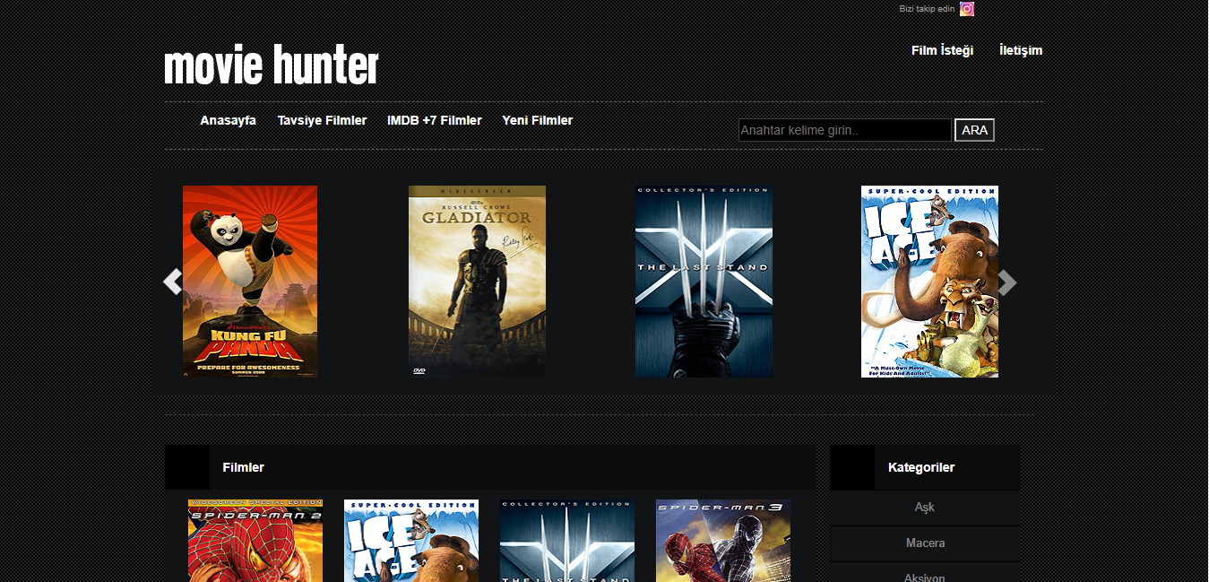Open IMDB +7 Filmler menu
The image size is (1209, 582).
(435, 120)
